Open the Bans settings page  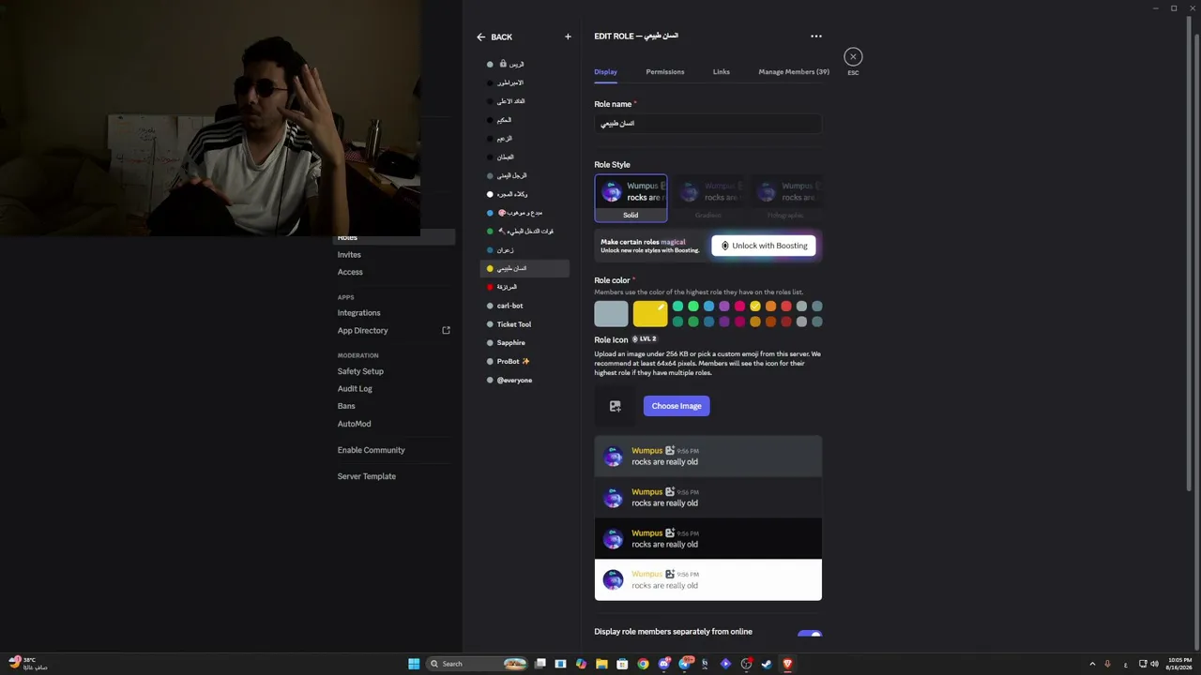tap(346, 406)
